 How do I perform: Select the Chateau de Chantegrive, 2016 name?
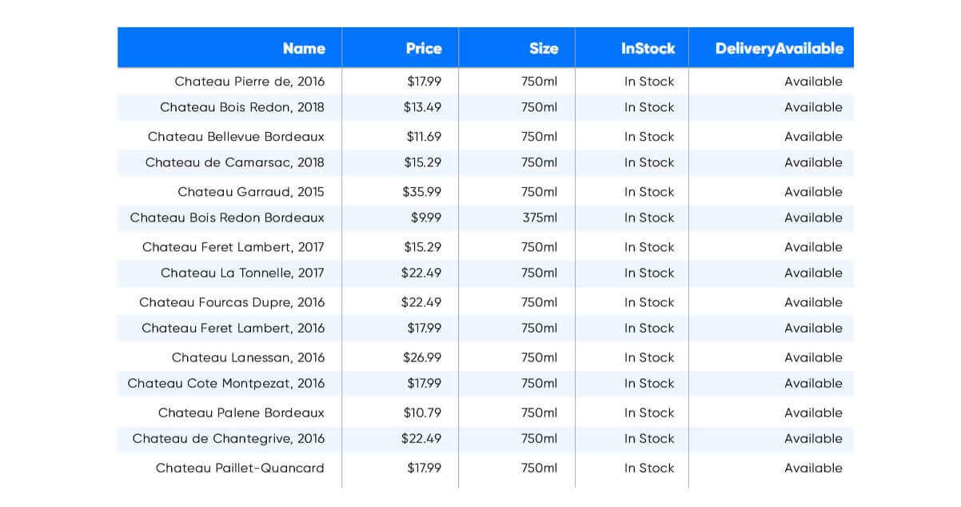click(229, 438)
